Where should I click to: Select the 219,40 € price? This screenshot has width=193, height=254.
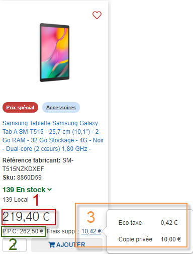click(x=26, y=216)
